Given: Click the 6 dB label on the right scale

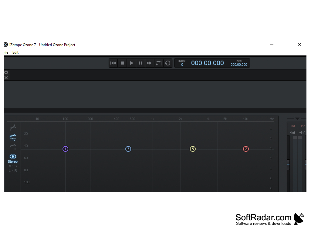Looking at the screenshot, I should point(271,179).
